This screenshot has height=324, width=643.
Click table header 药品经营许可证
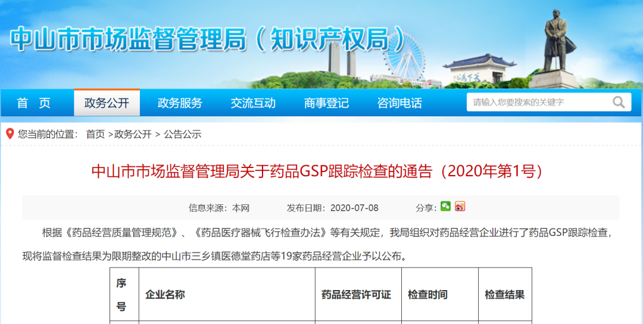[x=356, y=294]
